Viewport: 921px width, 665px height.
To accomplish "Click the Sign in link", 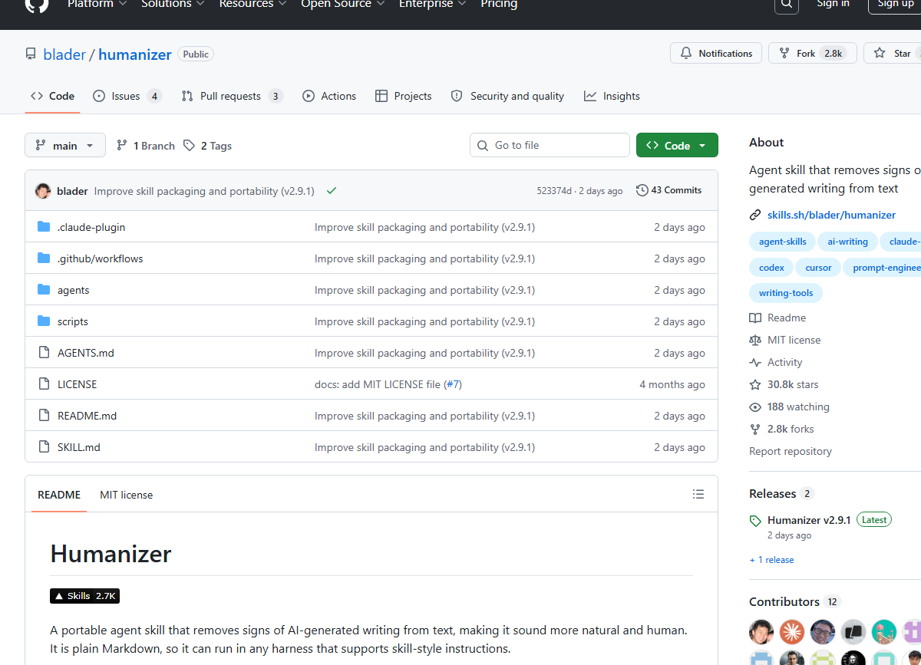I will pos(833,4).
